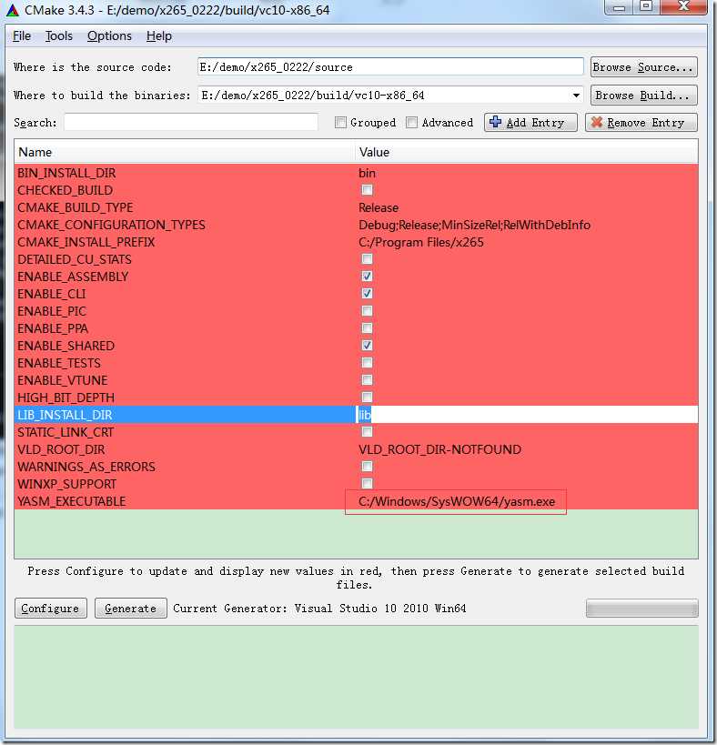Enable the Advanced checkbox
The image size is (717, 745).
pyautogui.click(x=411, y=123)
